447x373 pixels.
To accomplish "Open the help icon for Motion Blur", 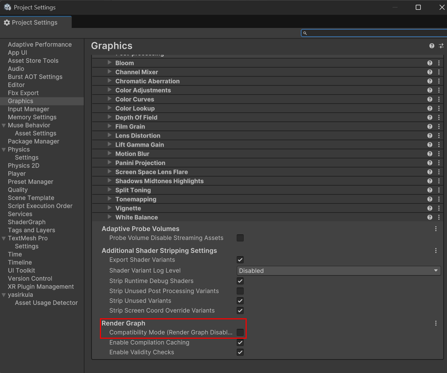I will coord(430,154).
